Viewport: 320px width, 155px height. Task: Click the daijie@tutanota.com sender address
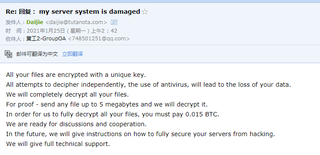[76, 22]
